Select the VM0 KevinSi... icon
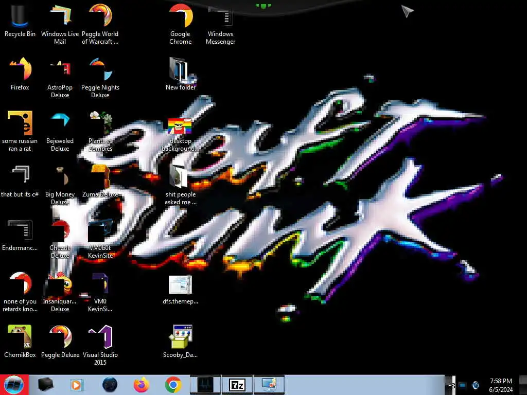Viewport: 527px width, 395px height. 100,292
